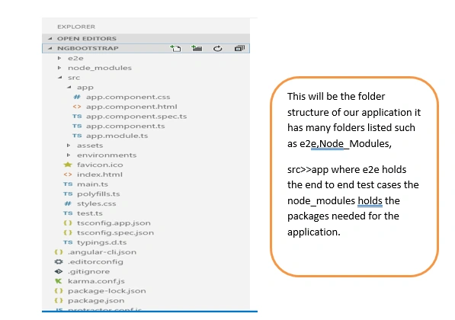This screenshot has width=455, height=320.
Task: Click the CSS hash icon beside app.component.css
Action: tap(77, 97)
